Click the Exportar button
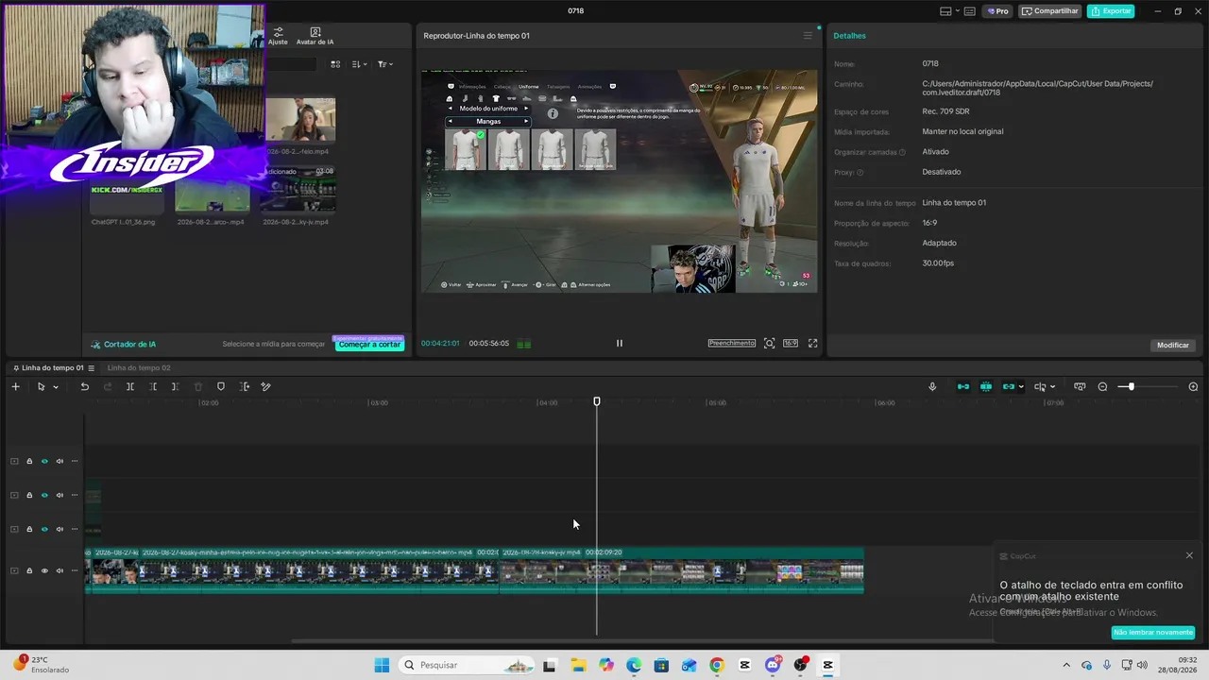The height and width of the screenshot is (680, 1209). click(1111, 11)
